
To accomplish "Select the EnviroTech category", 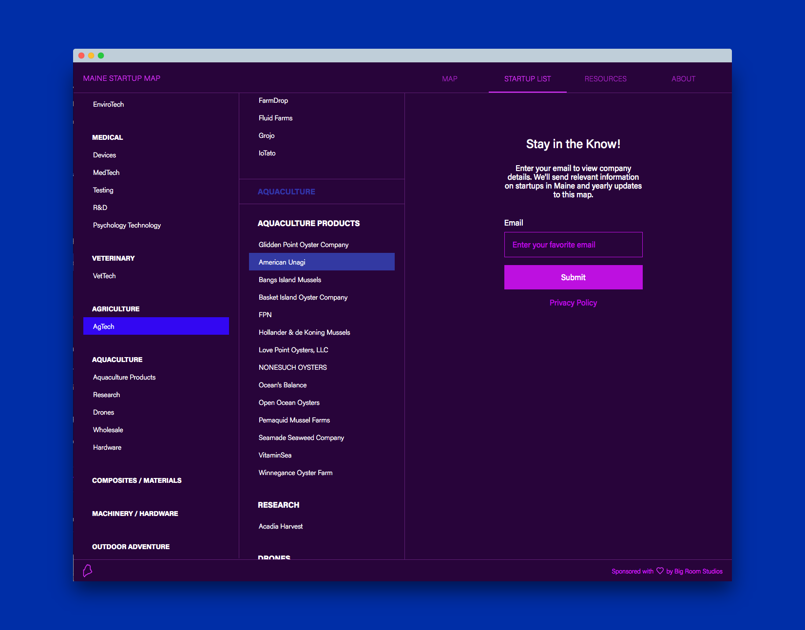I will tap(108, 104).
